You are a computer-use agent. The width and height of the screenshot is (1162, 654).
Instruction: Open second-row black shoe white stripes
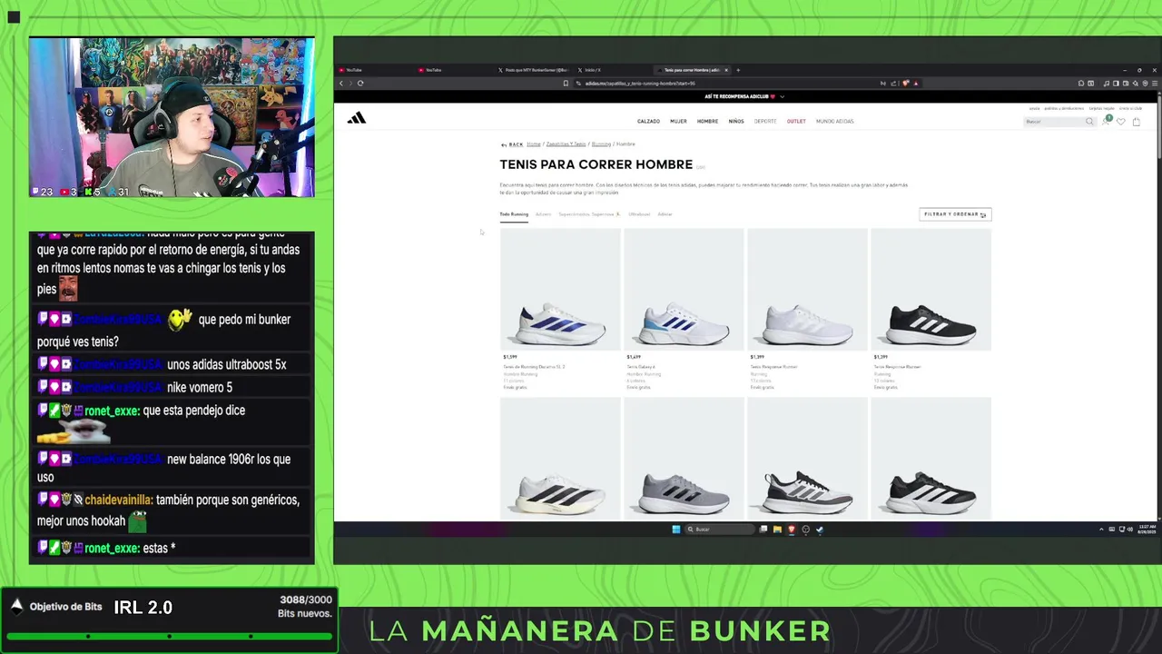coord(931,459)
